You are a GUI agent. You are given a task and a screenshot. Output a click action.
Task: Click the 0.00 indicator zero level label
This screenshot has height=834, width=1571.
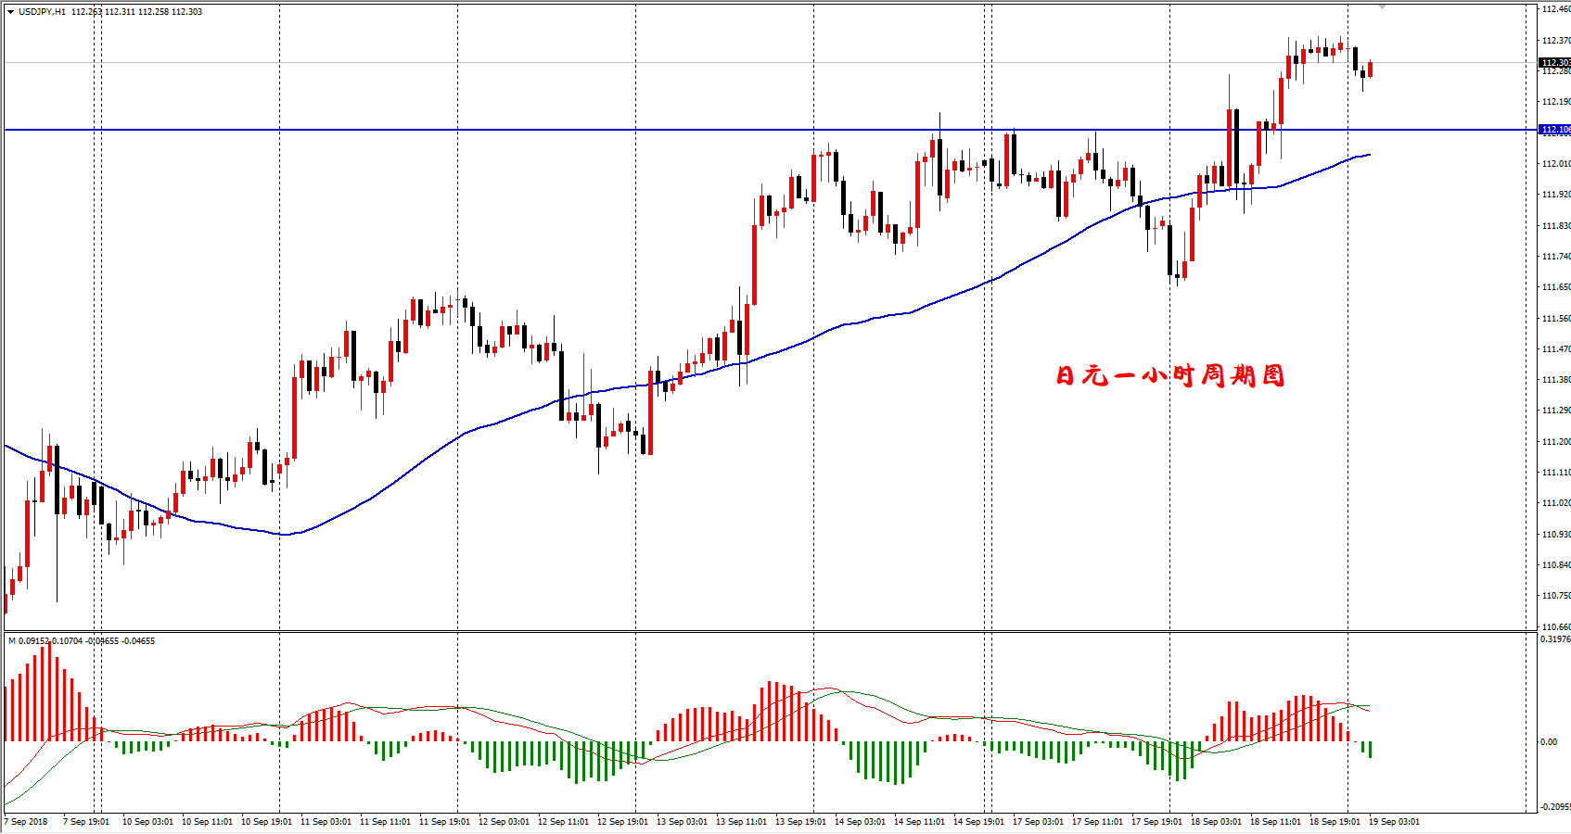(1549, 742)
